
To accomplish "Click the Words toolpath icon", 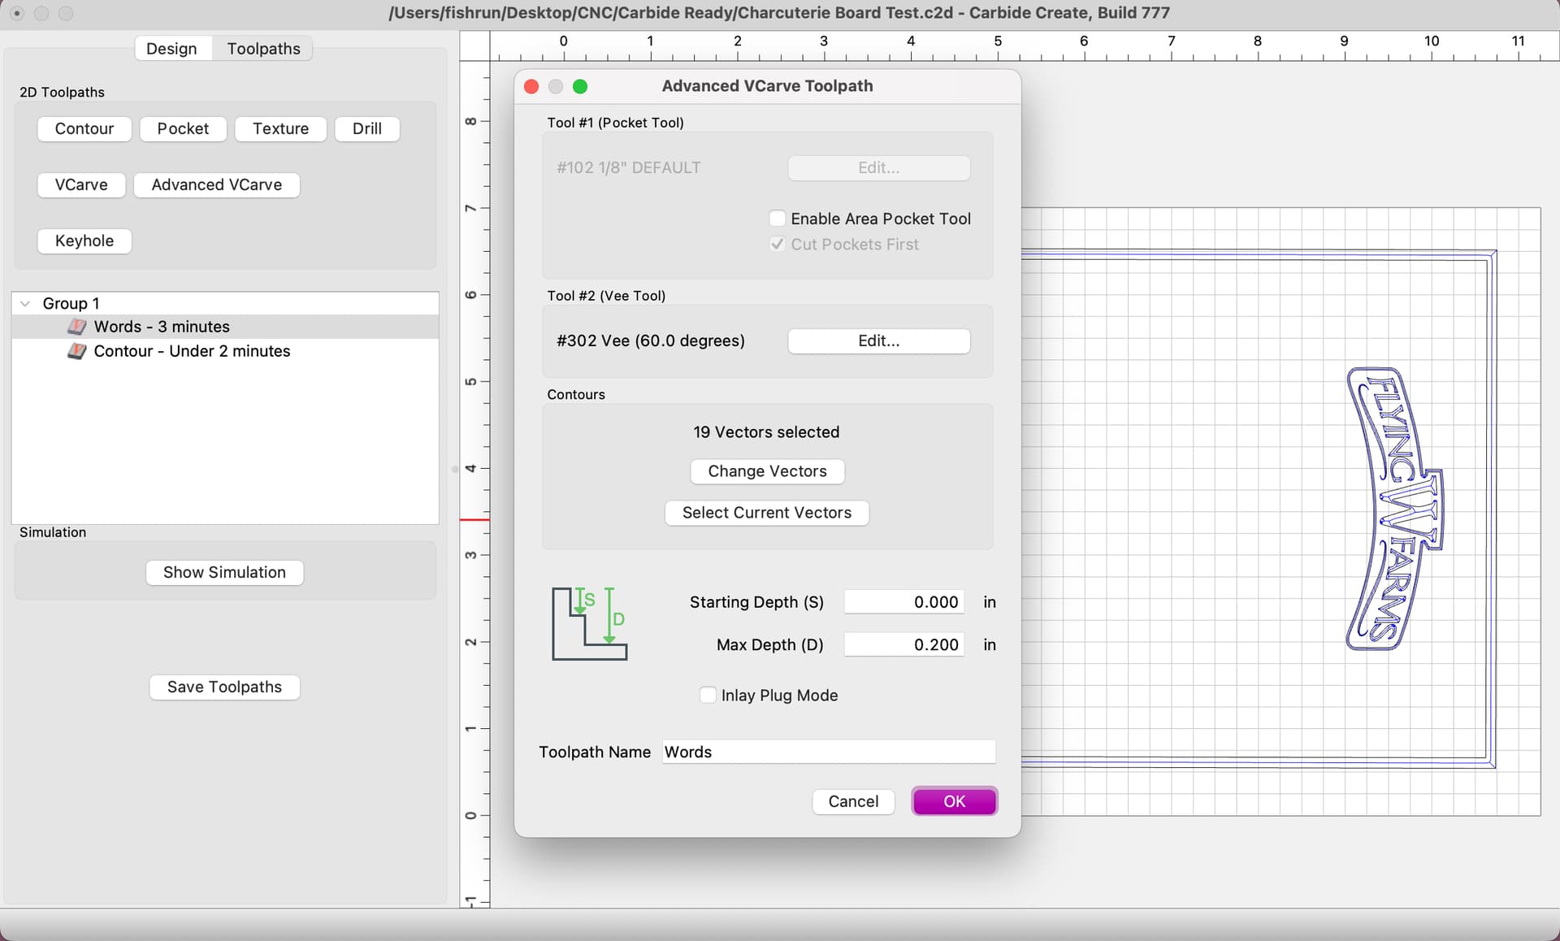I will (x=77, y=327).
